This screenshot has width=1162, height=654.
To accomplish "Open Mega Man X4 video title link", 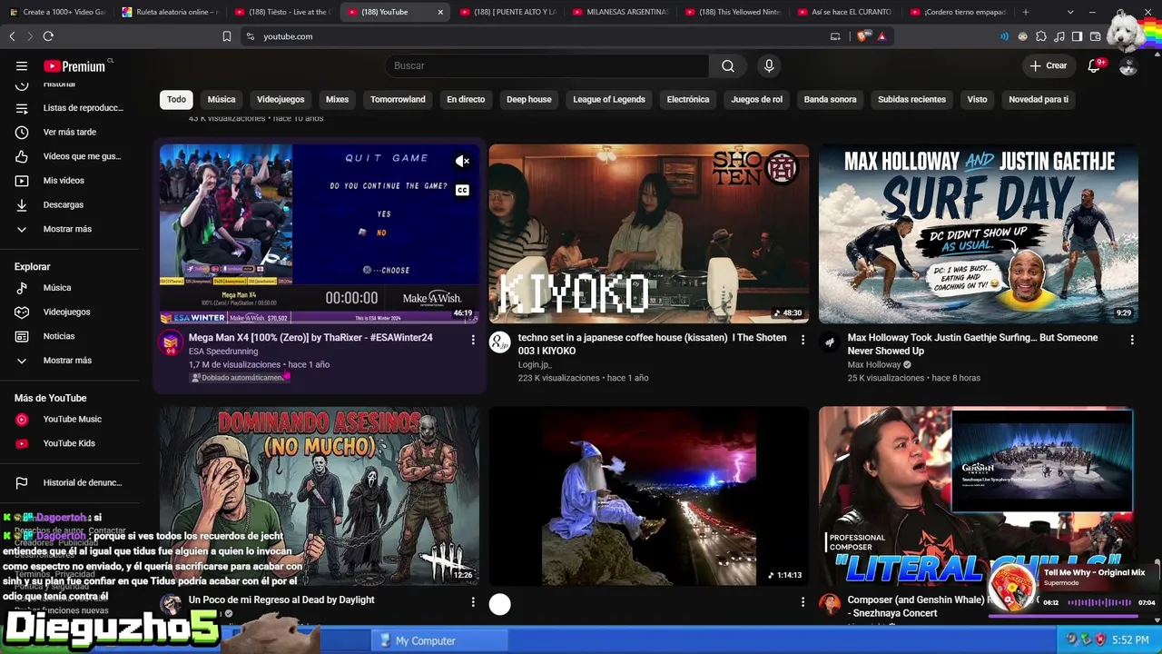I will click(x=310, y=338).
